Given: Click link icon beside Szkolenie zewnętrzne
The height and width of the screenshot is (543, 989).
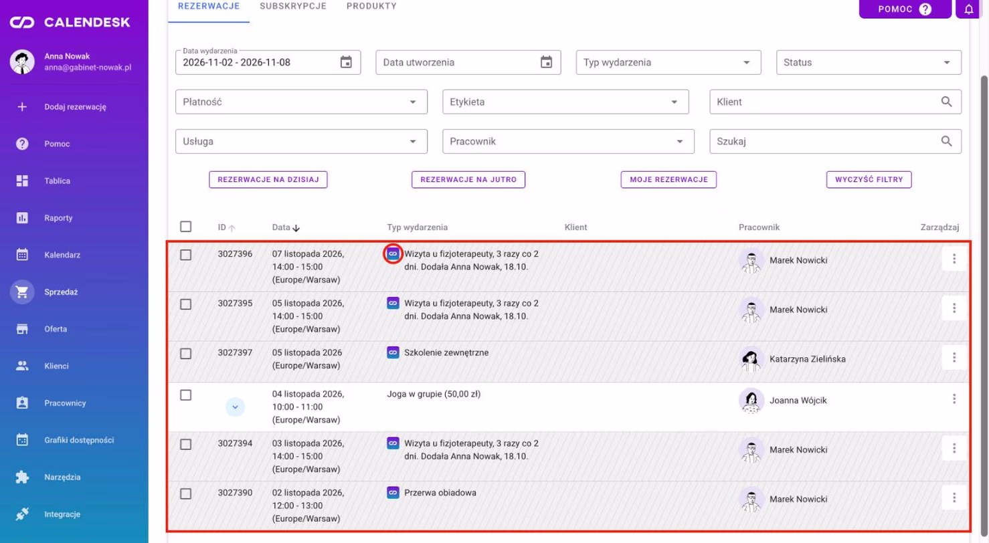Looking at the screenshot, I should click(393, 352).
